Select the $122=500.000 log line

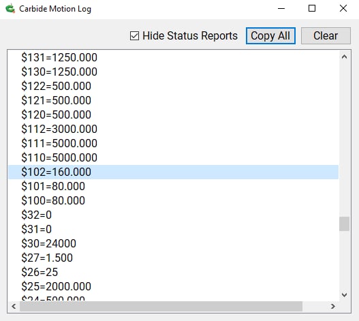[173, 86]
